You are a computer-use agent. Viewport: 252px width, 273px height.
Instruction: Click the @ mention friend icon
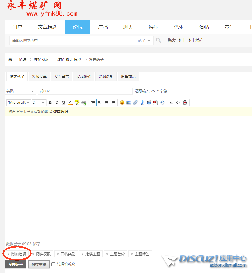tap(162, 103)
